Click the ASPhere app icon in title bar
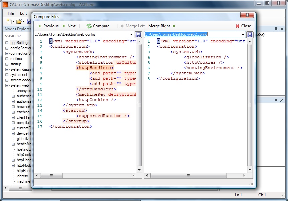 click(x=5, y=5)
